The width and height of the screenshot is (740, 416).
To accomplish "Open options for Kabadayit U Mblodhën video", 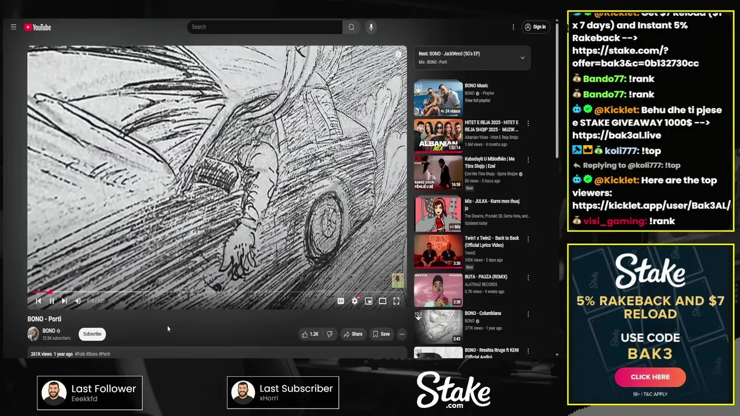I will tap(528, 159).
